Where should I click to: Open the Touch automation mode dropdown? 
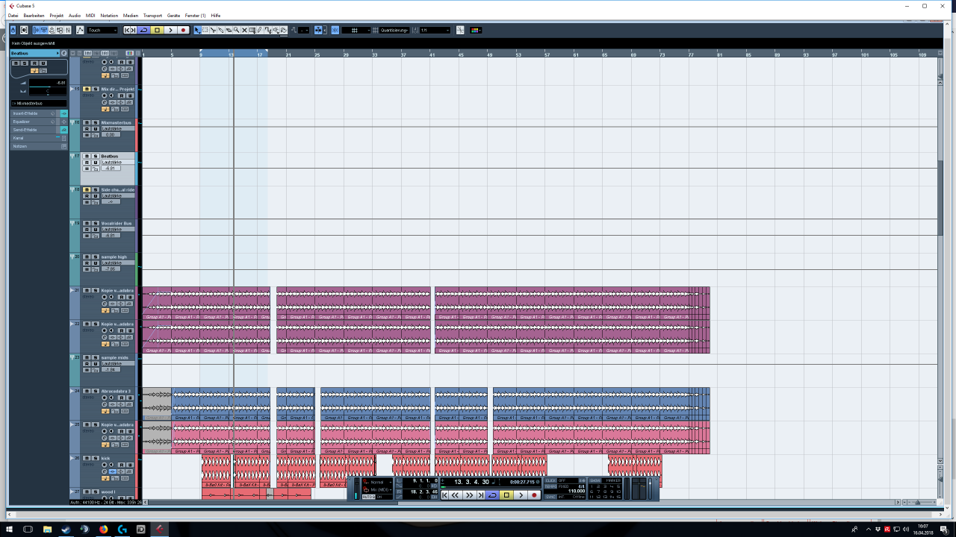tap(102, 30)
